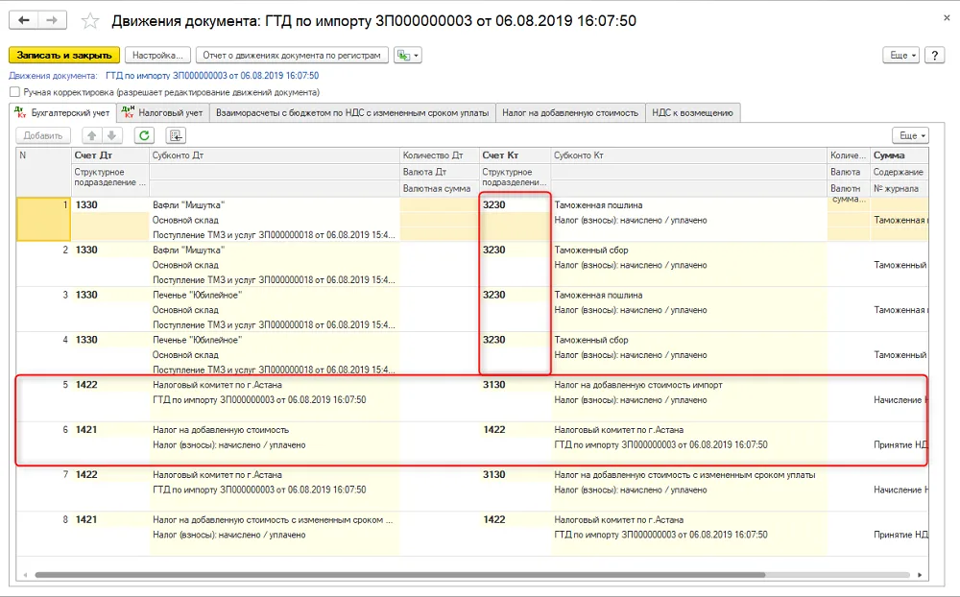Move row up with arrow icon
Screen dimensions: 960x597
(x=92, y=135)
